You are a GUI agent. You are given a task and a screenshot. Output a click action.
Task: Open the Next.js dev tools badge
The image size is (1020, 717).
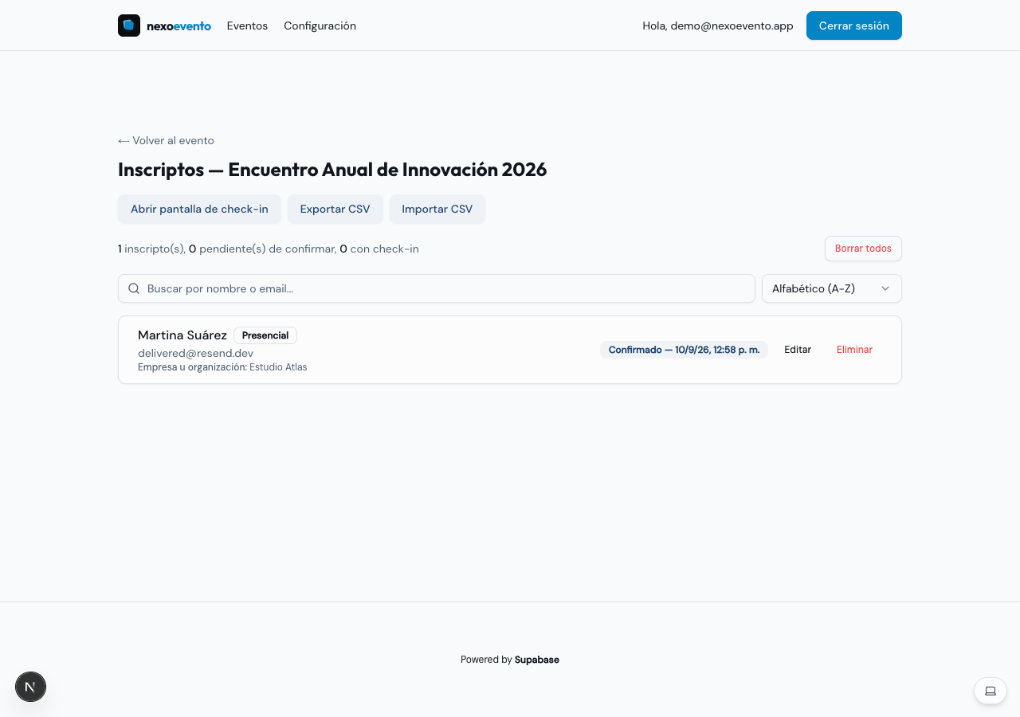coord(30,687)
